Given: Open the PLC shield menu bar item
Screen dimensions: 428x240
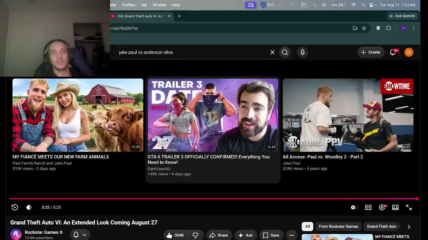Looking at the screenshot, I should [x=267, y=5].
